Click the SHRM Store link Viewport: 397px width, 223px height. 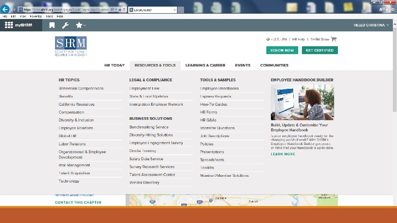click(320, 40)
